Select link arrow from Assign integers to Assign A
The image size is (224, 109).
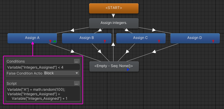coord(73,30)
